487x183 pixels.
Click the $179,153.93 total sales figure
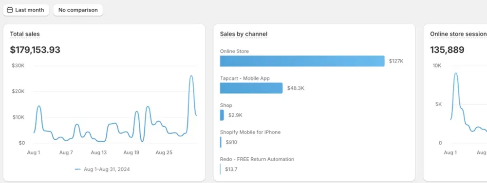35,50
